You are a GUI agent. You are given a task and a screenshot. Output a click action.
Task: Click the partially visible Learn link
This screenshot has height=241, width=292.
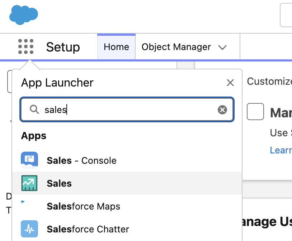[x=281, y=150]
